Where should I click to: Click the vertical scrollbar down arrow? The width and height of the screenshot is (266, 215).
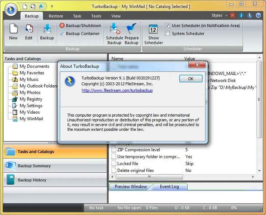(x=259, y=171)
